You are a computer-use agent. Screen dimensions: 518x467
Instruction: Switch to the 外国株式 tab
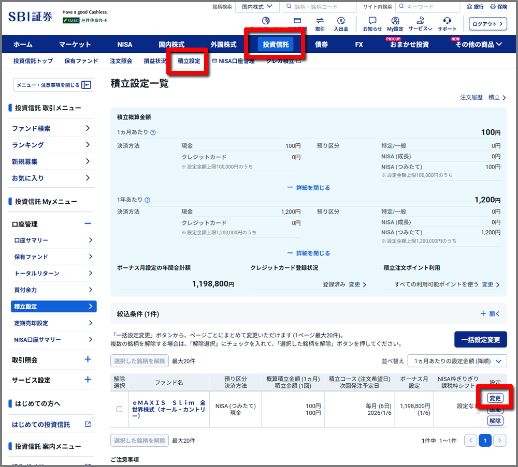point(223,44)
